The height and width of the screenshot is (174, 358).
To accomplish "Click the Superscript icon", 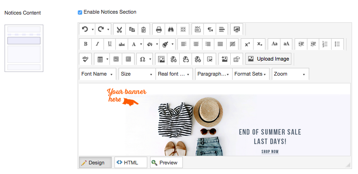I will coord(247,44).
